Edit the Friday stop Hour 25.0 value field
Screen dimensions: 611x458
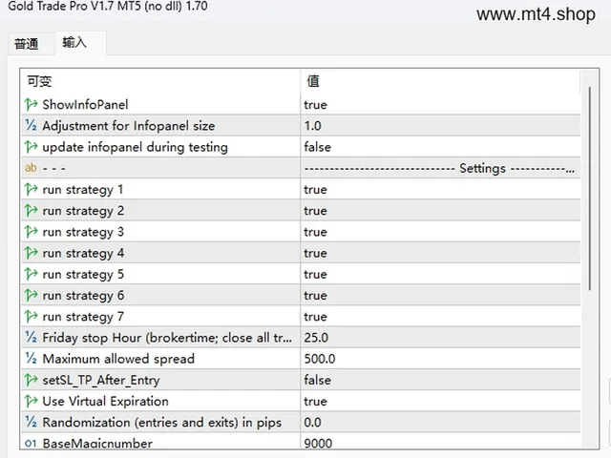click(440, 337)
